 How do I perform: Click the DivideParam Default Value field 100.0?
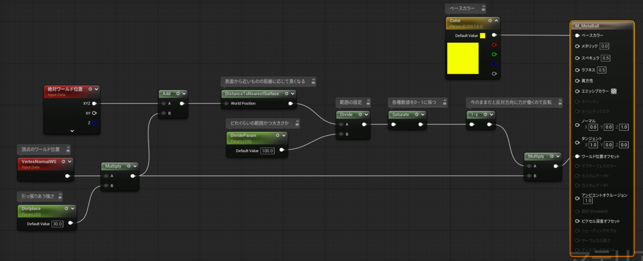267,151
